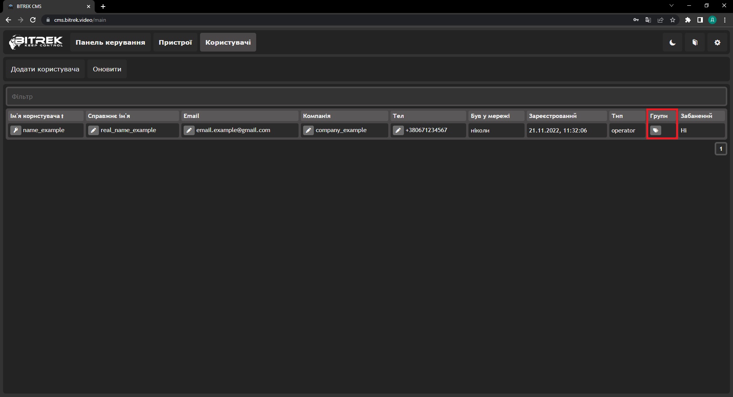The image size is (733, 397).
Task: Select the Користувачі tab
Action: (x=228, y=42)
